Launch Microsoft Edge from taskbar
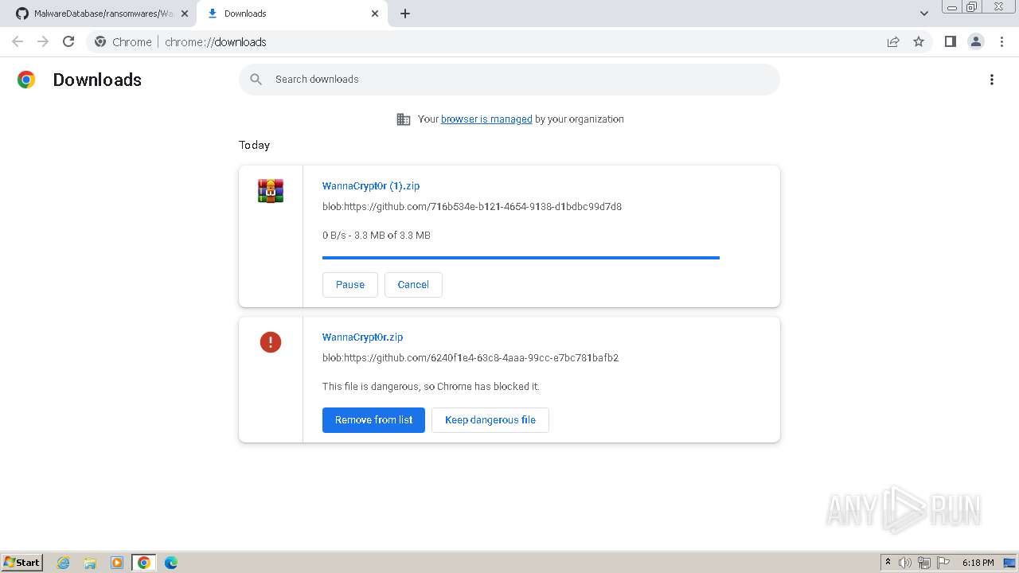The width and height of the screenshot is (1019, 573). click(x=171, y=563)
